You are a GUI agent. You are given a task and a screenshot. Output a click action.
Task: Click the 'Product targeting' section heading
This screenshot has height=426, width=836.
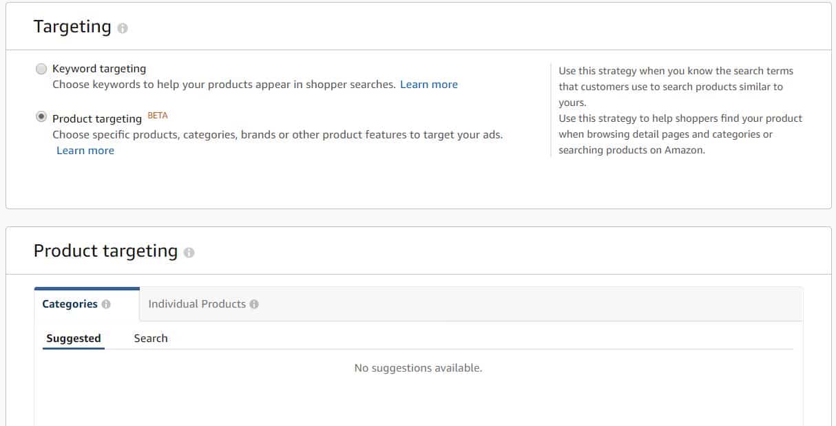tap(105, 251)
